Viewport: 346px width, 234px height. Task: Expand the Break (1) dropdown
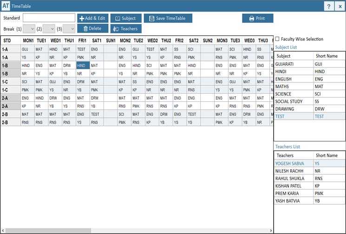point(29,29)
